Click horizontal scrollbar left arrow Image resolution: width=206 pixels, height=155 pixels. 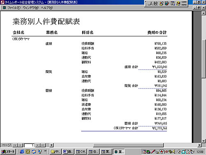point(51,145)
